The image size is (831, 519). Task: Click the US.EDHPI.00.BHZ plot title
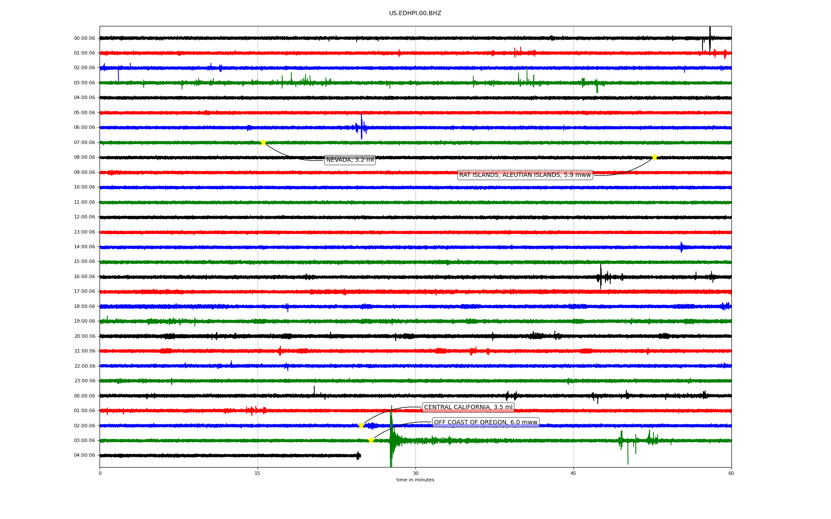tap(415, 13)
